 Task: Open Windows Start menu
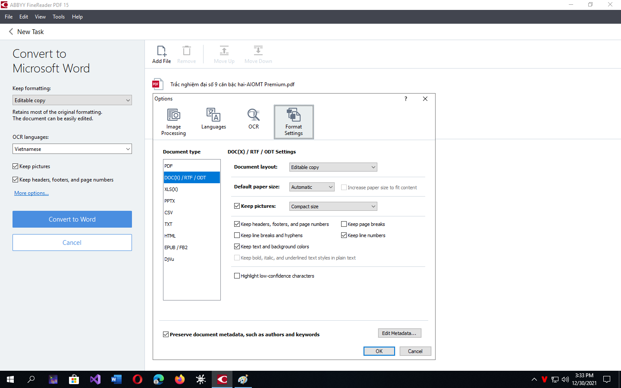coord(10,379)
